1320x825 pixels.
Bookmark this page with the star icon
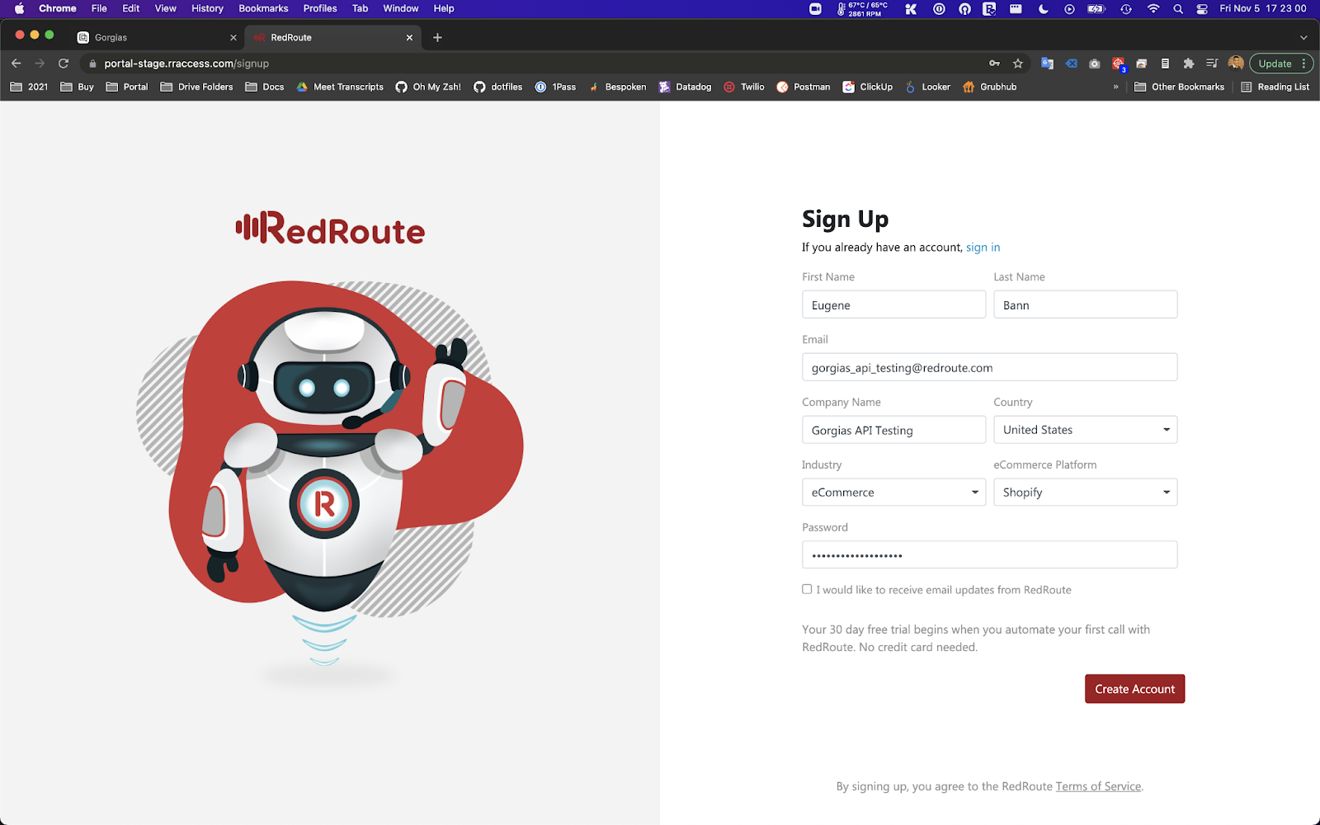tap(1018, 64)
